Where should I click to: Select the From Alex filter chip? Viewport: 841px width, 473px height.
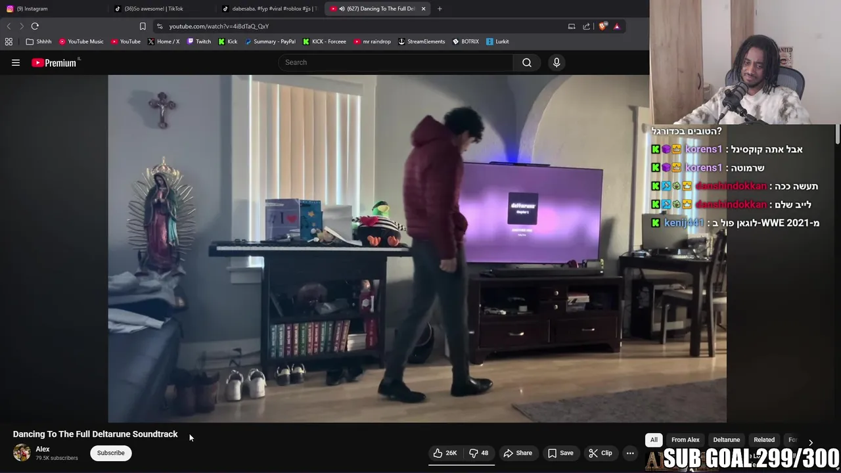685,439
